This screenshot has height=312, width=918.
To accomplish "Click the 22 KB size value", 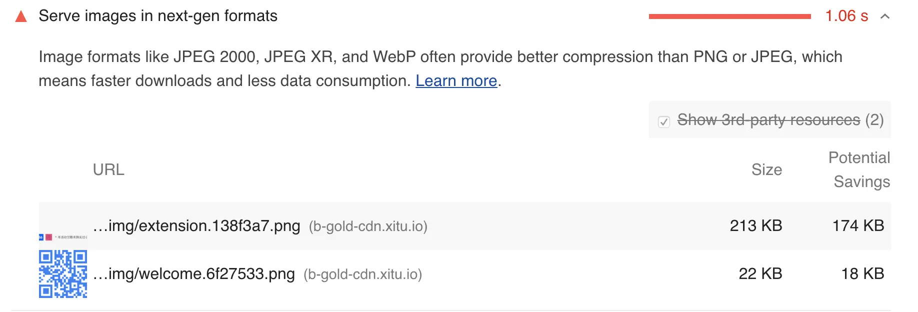I will (x=760, y=274).
